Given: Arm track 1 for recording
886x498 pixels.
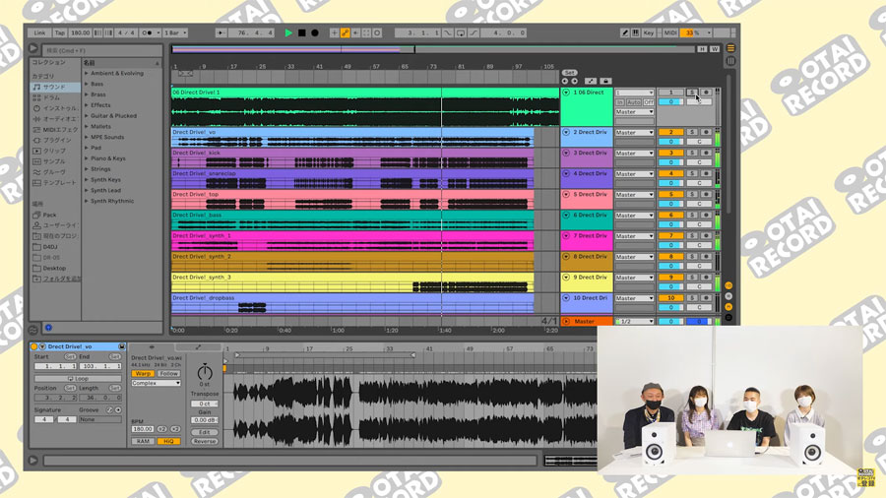Looking at the screenshot, I should pyautogui.click(x=706, y=93).
